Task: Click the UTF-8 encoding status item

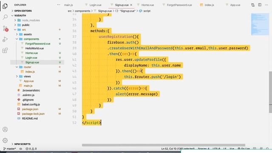Action: [216, 149]
